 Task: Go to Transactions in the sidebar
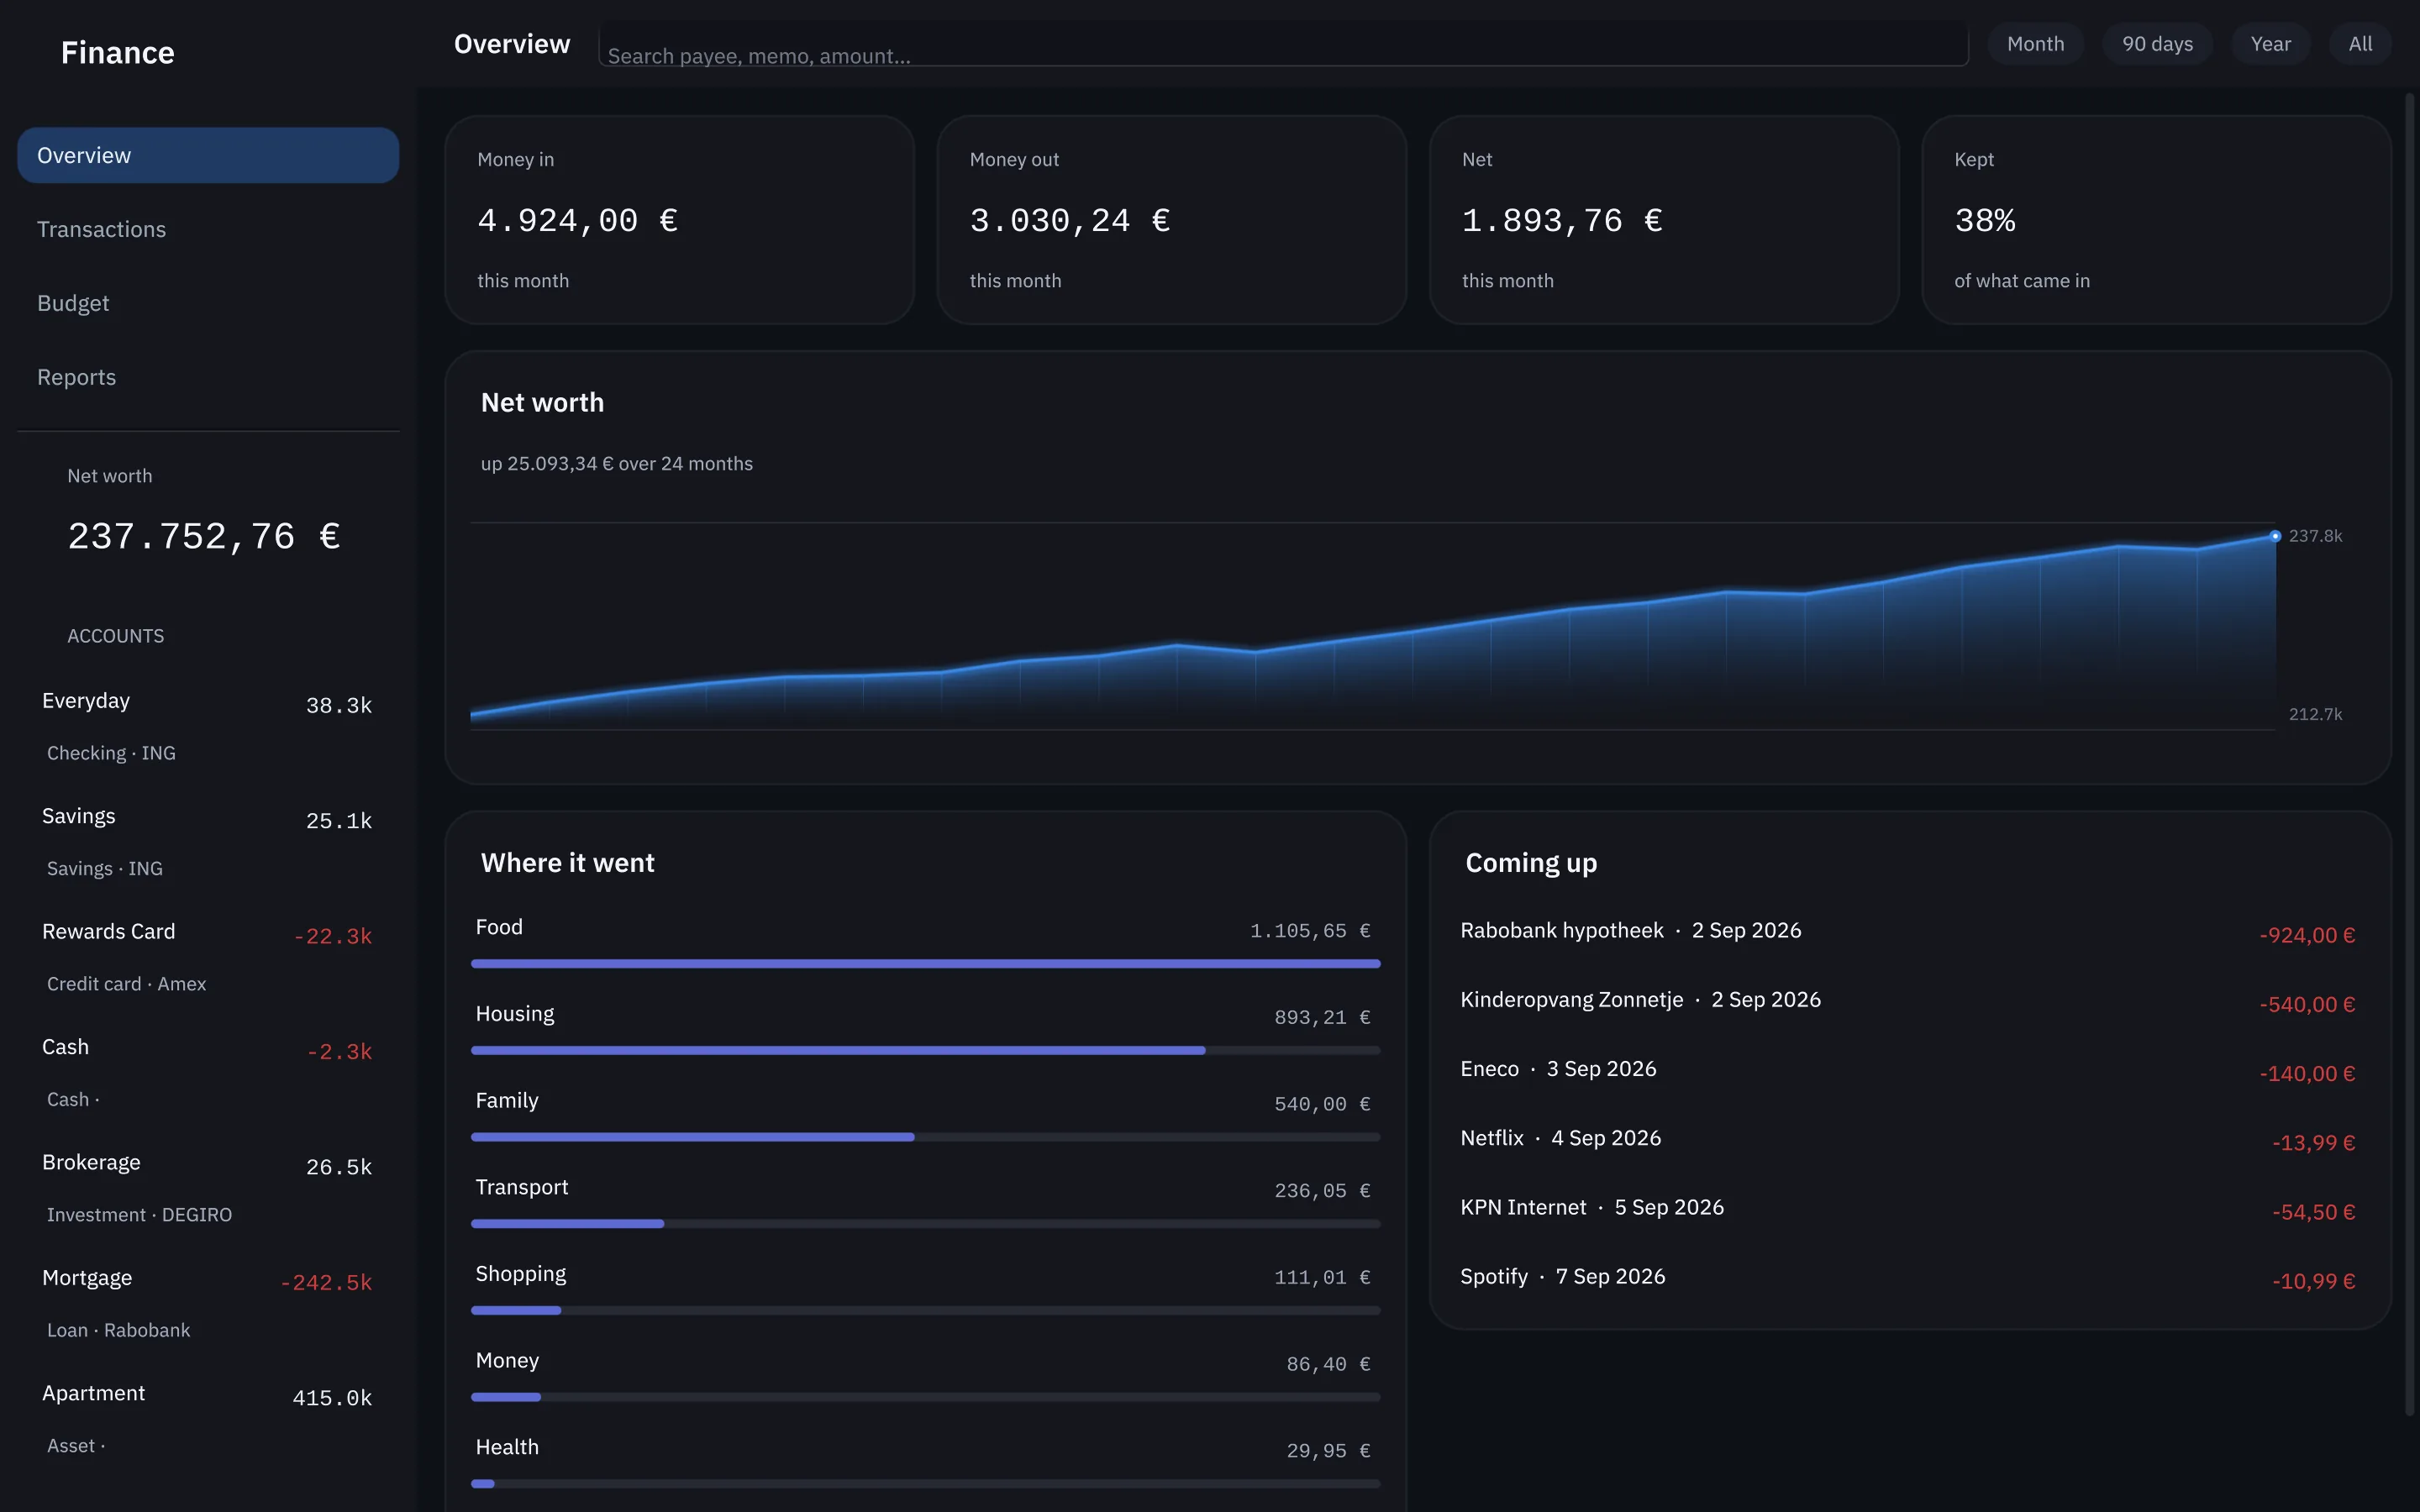coord(208,229)
